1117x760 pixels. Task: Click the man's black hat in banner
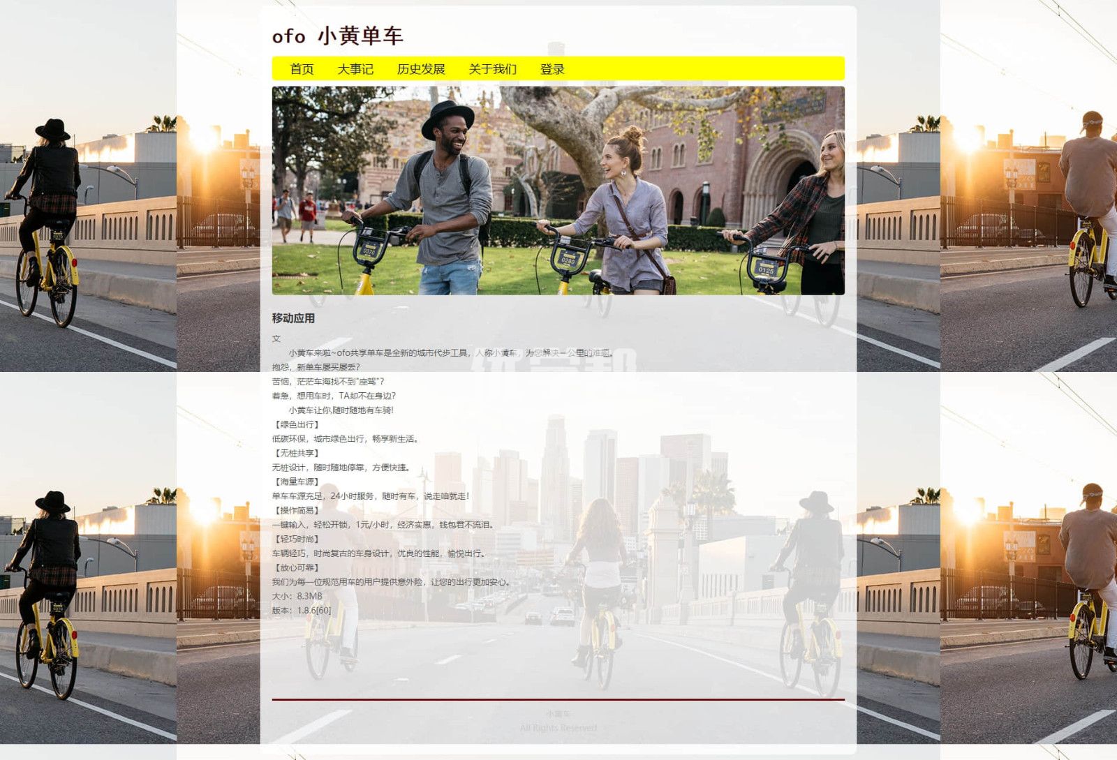[x=447, y=116]
